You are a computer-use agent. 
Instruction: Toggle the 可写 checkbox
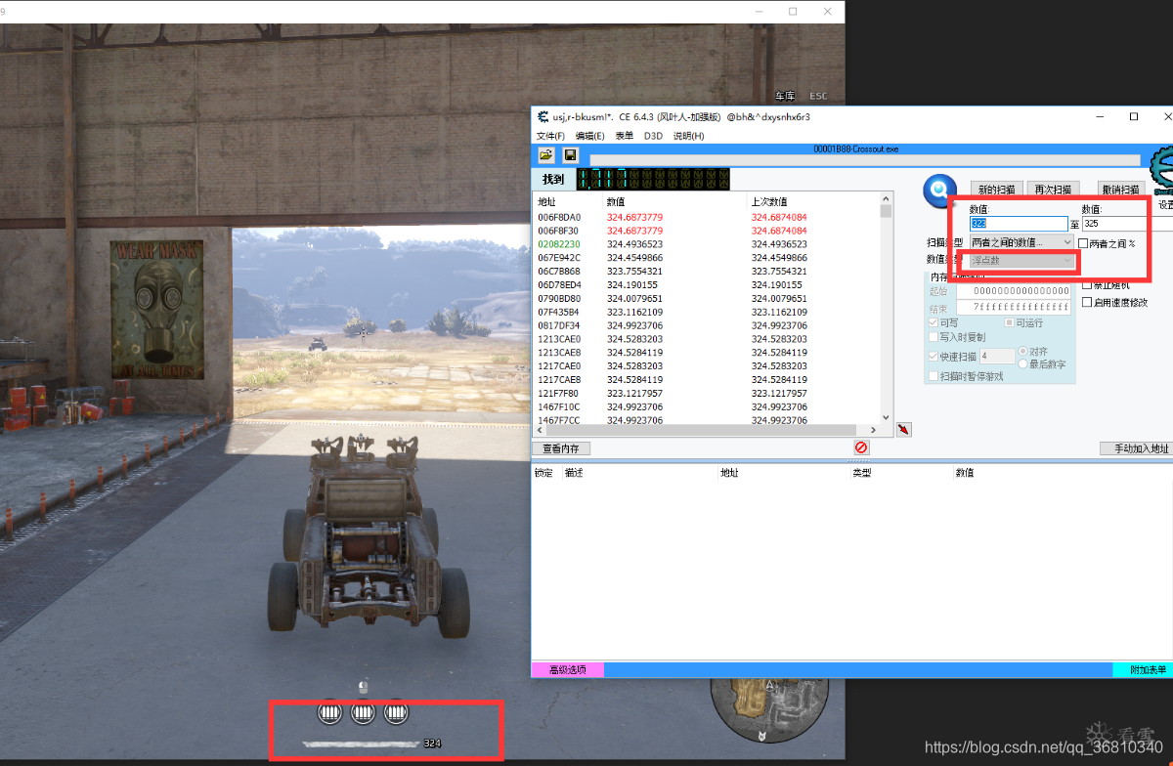pyautogui.click(x=933, y=322)
